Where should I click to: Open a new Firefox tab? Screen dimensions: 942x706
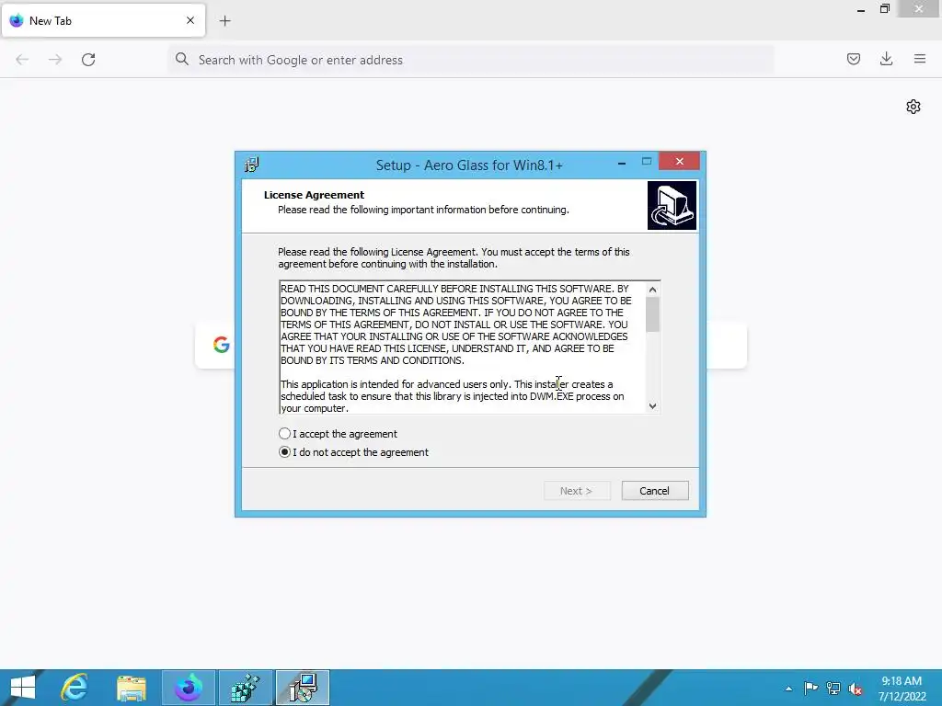pyautogui.click(x=224, y=21)
